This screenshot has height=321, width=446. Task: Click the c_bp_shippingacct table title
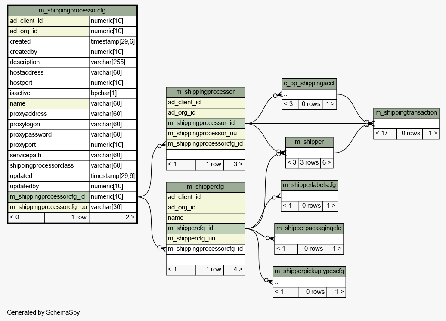[309, 83]
